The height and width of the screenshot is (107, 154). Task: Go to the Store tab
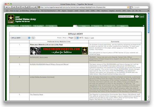[122, 26]
